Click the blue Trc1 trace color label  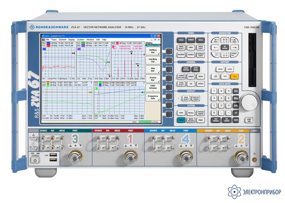tap(48, 43)
